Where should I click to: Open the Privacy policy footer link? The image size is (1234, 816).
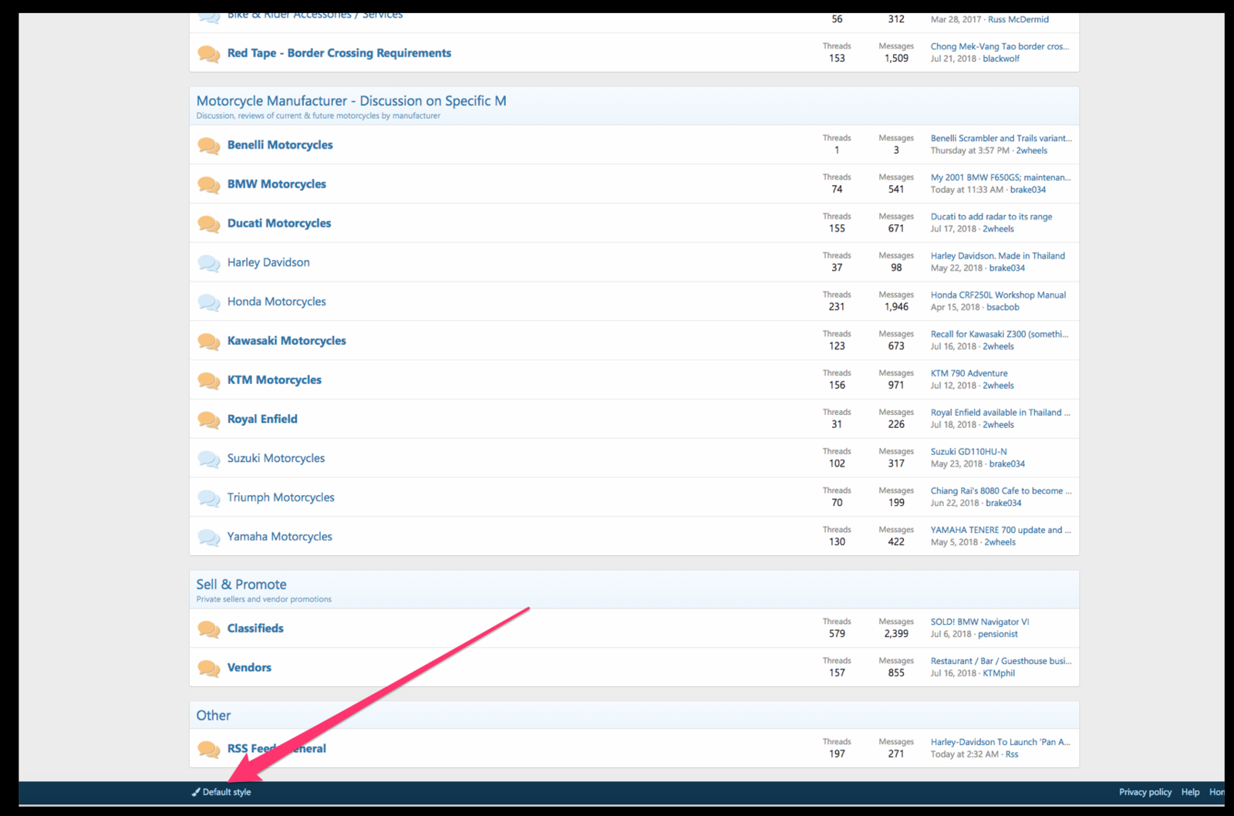(1145, 792)
